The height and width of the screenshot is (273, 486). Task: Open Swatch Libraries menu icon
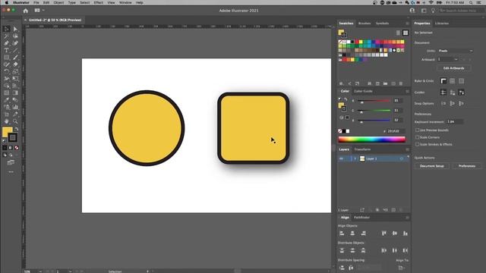341,83
